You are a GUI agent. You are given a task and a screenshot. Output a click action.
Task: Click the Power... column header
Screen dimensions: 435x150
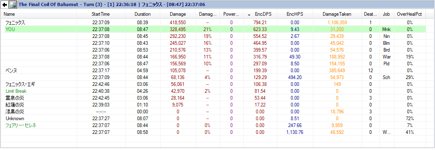[231, 14]
